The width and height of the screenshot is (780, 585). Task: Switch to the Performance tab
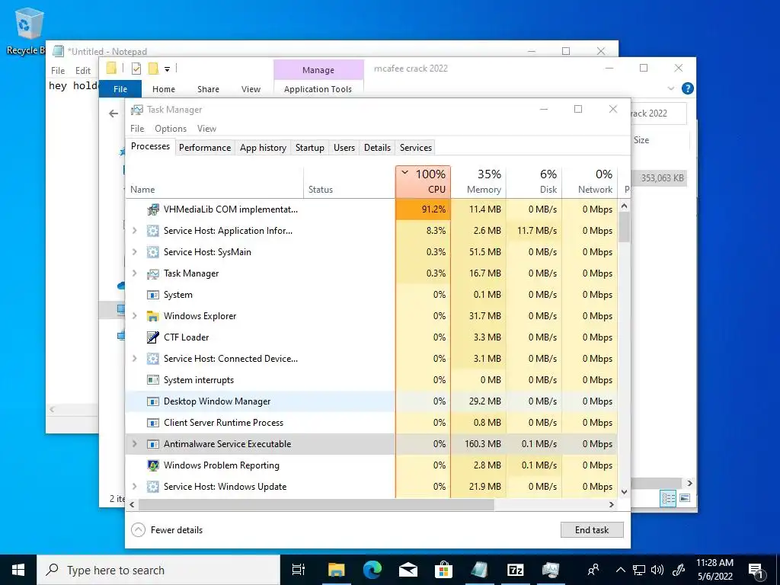pos(205,148)
